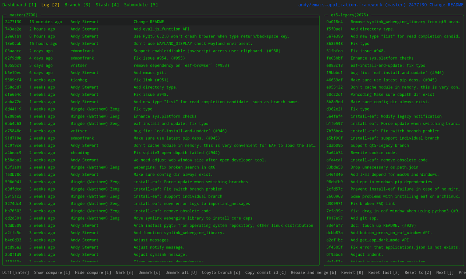Select commit a4beac9 Fix sqlite3 open dbpath
This screenshot has width=466, height=279.
[161, 153]
